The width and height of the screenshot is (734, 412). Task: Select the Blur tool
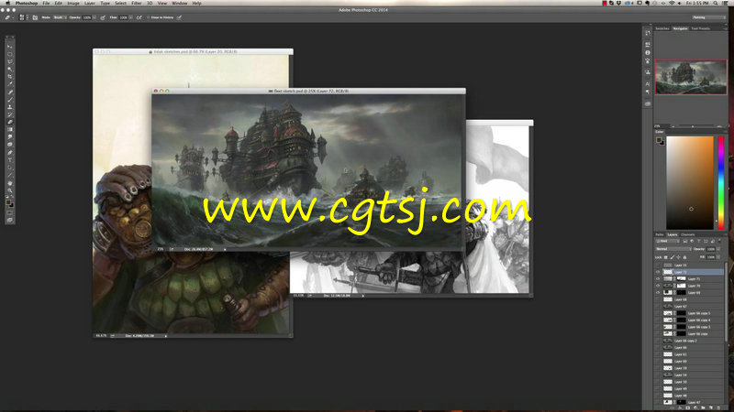(x=10, y=136)
